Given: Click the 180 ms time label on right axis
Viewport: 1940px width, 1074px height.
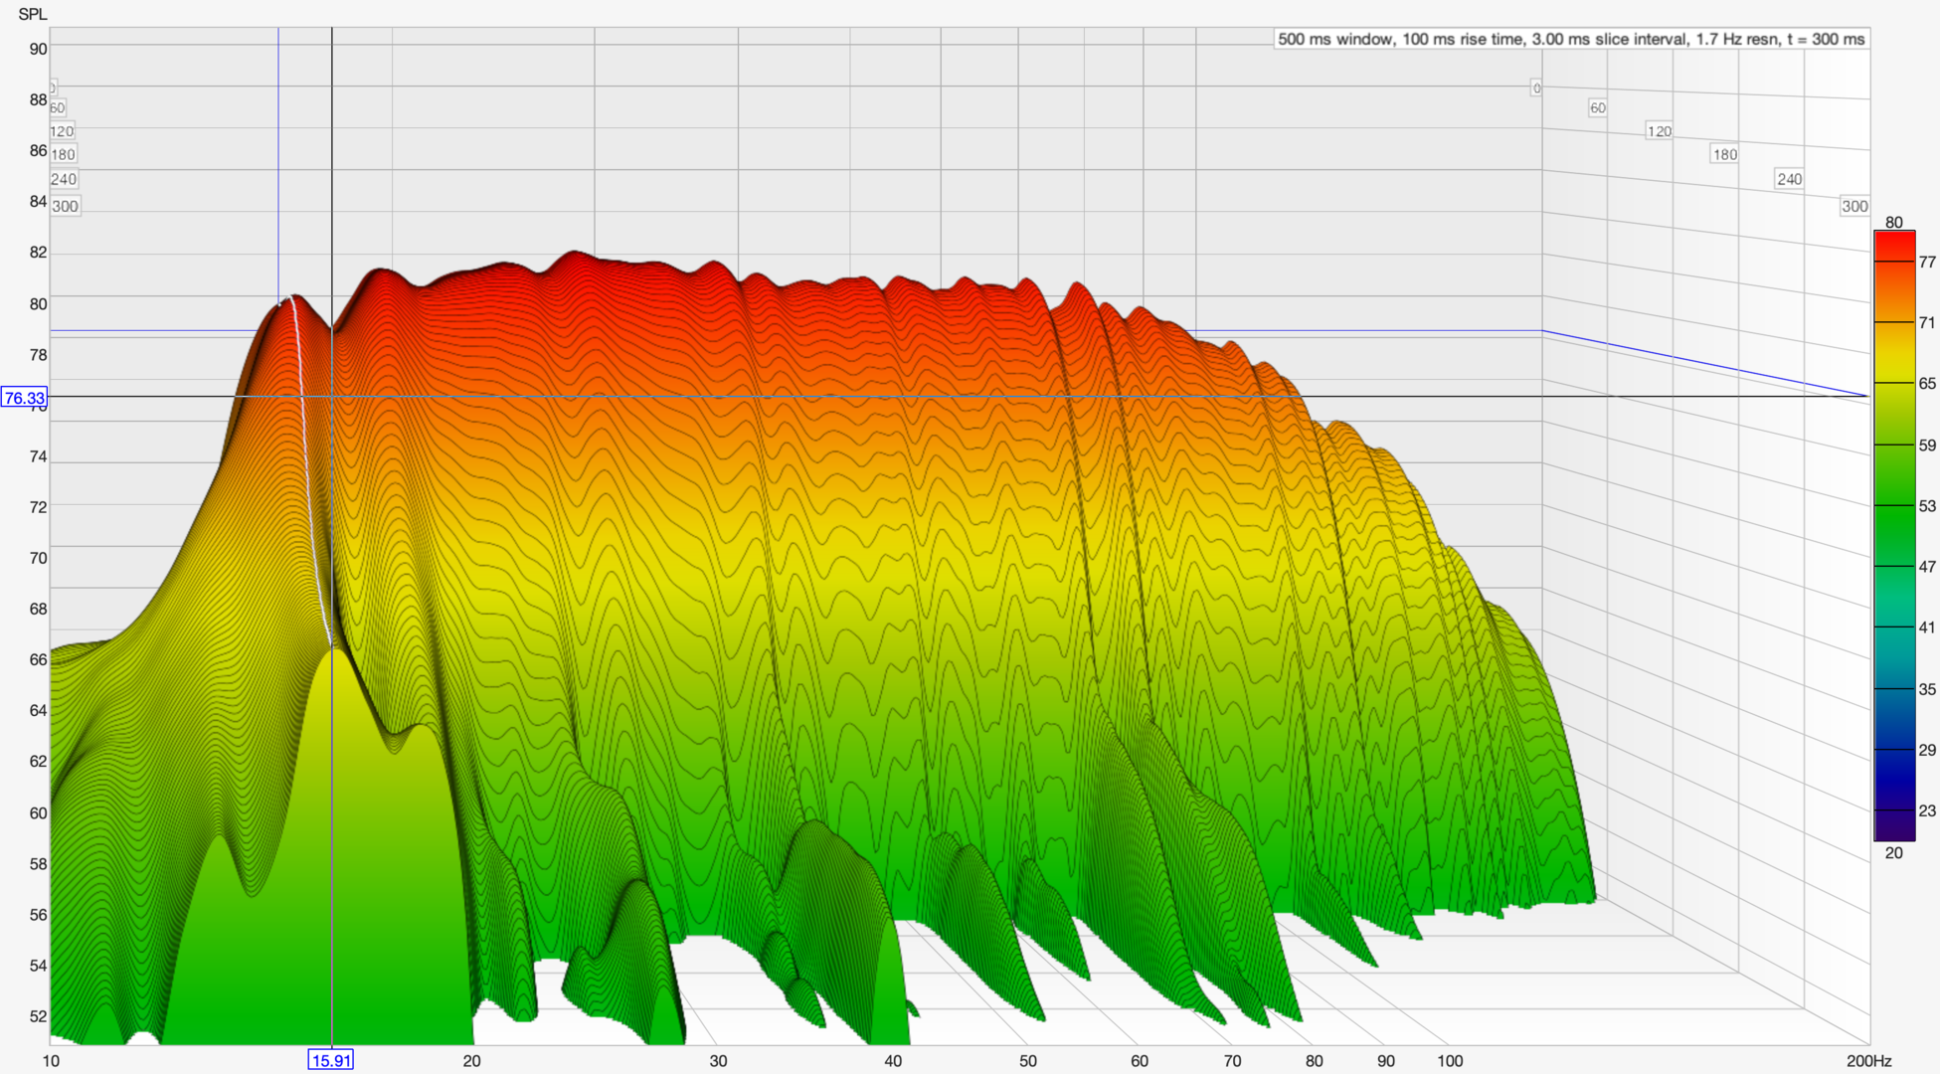Looking at the screenshot, I should click(1724, 154).
